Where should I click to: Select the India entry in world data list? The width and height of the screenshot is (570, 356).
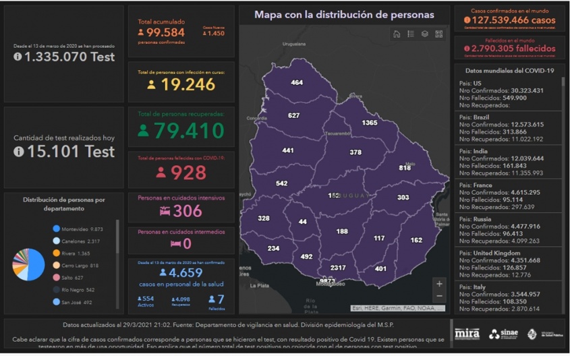click(x=499, y=162)
